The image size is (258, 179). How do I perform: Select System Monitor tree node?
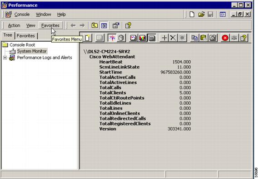[32, 51]
